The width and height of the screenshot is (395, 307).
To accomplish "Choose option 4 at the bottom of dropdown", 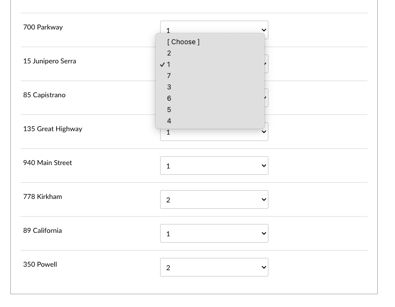I will (x=169, y=121).
